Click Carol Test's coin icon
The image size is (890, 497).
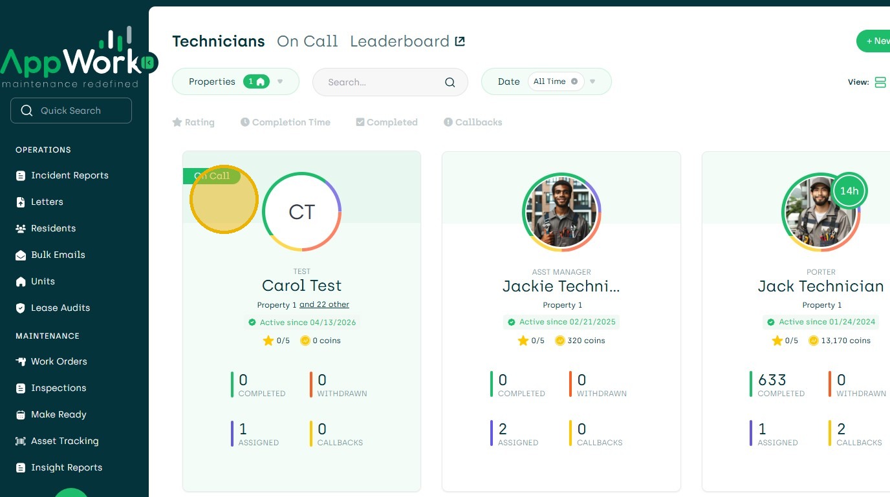[x=305, y=341]
